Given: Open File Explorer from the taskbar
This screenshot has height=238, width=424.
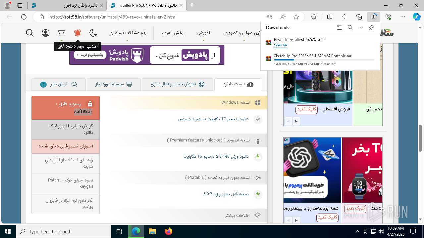Looking at the screenshot, I should click(152, 231).
